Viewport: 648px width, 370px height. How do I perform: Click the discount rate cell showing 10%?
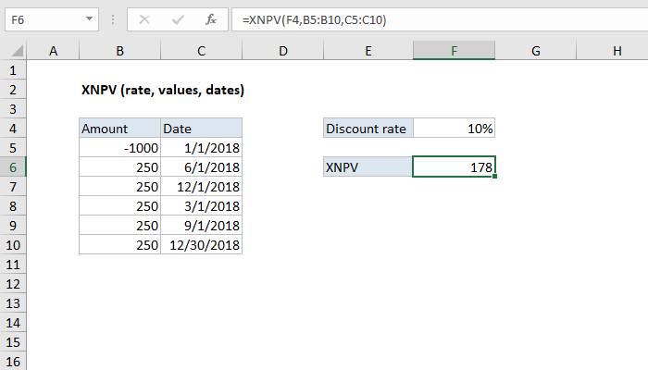point(454,129)
